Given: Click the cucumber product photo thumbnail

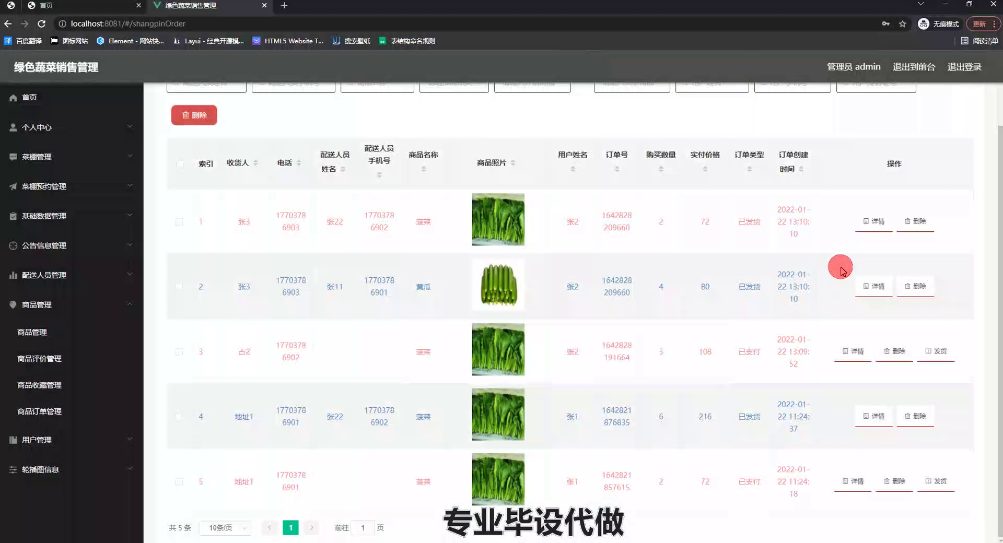Looking at the screenshot, I should 498,285.
